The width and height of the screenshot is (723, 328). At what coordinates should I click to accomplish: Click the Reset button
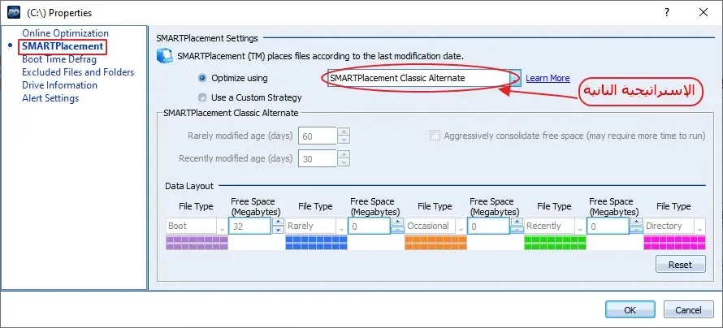coord(681,265)
